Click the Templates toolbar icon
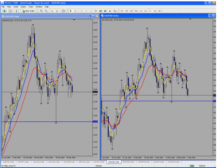The height and width of the screenshot is (168, 217). click(x=63, y=11)
